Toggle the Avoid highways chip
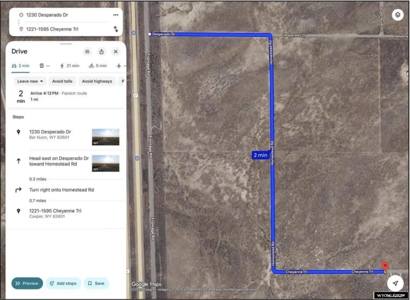 [x=97, y=81]
